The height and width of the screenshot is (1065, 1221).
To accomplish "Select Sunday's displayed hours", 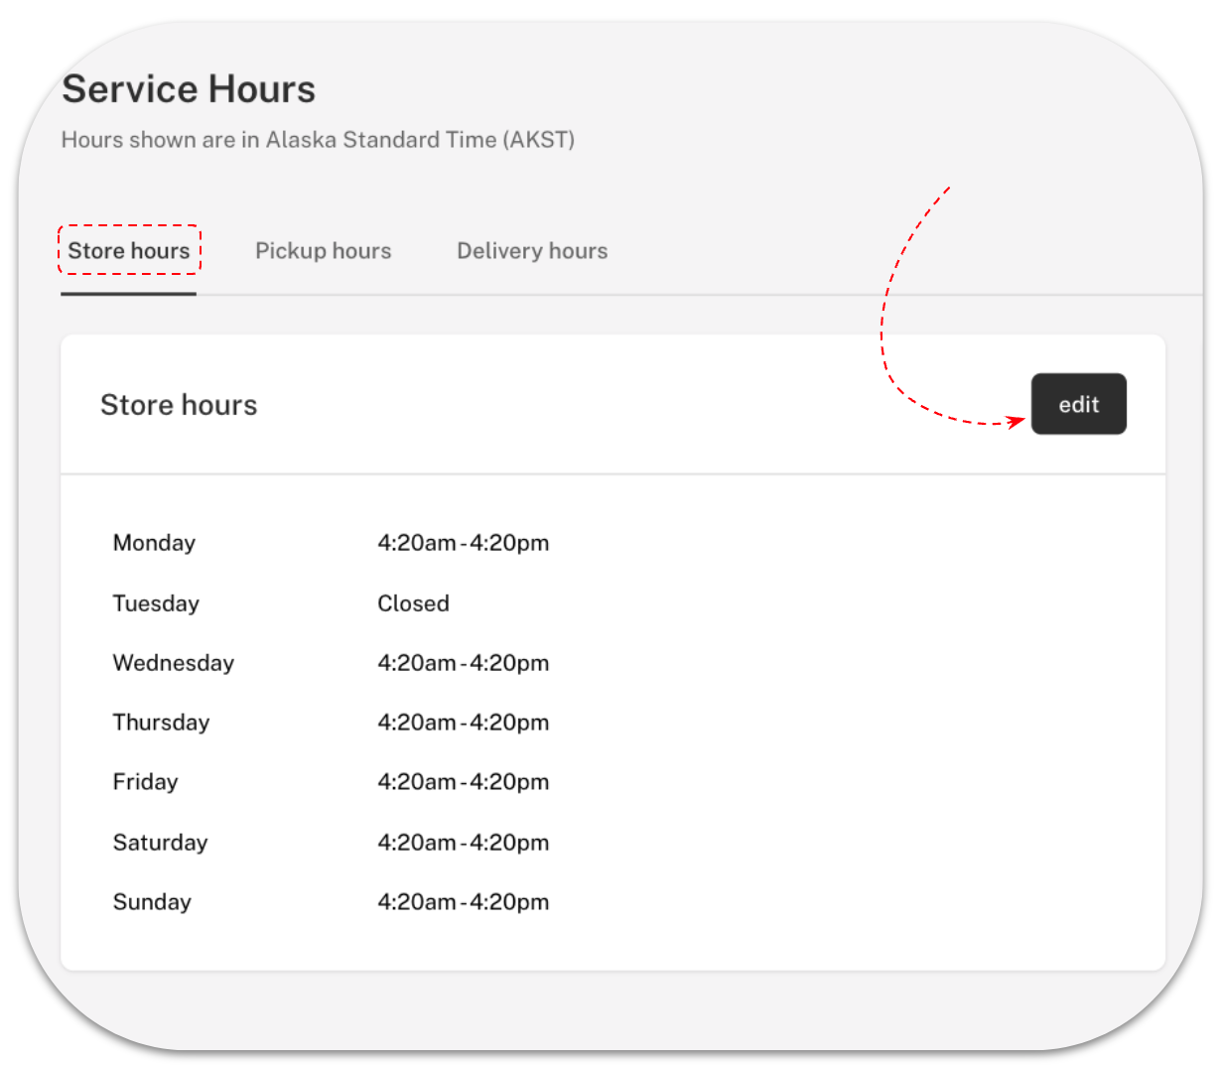I will tap(463, 901).
